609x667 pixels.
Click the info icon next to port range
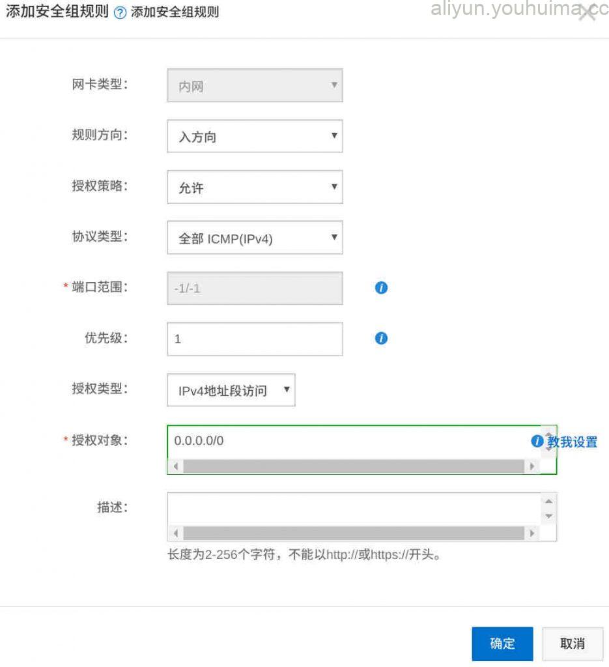pyautogui.click(x=381, y=288)
